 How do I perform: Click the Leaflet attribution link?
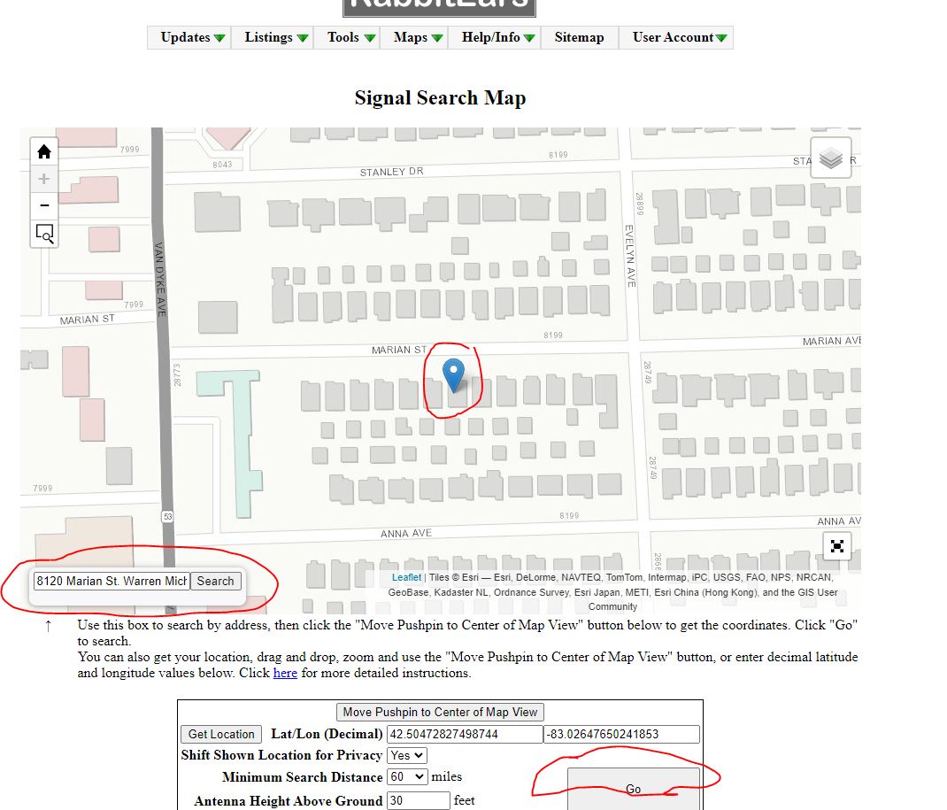pyautogui.click(x=406, y=577)
